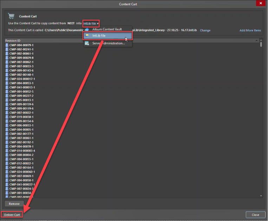Click component icon of CMP-012-00022-1
Image resolution: width=268 pixels, height=221 pixels.
7,163
